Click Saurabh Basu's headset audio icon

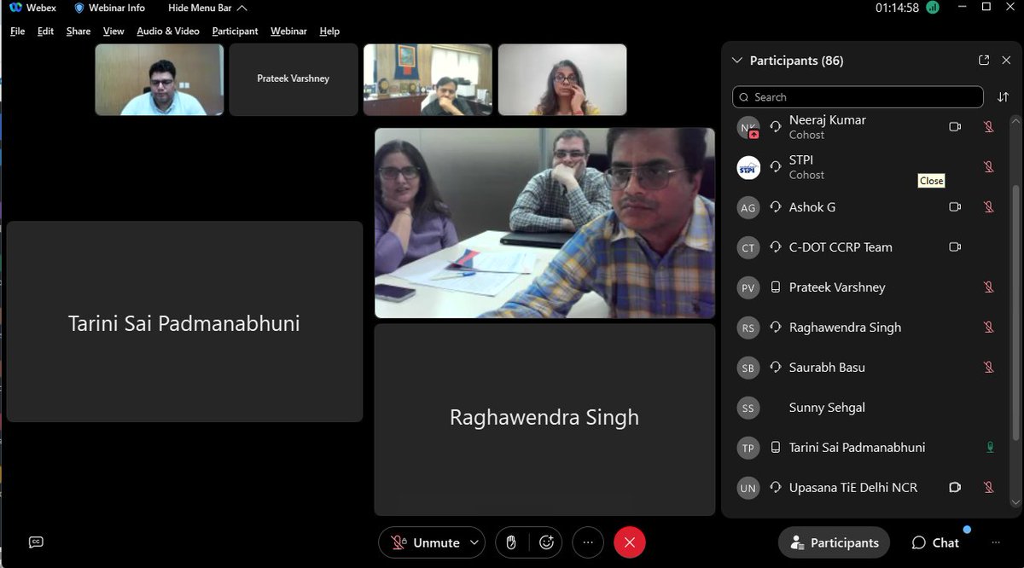click(776, 368)
